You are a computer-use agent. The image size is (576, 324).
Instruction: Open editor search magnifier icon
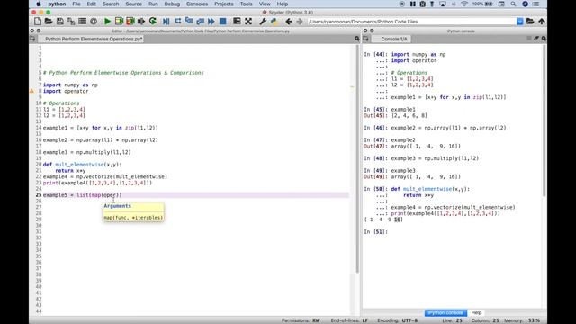coord(357,39)
